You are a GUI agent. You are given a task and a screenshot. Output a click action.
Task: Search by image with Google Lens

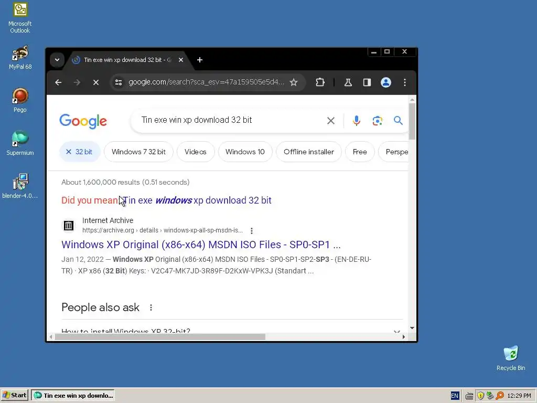click(x=377, y=121)
